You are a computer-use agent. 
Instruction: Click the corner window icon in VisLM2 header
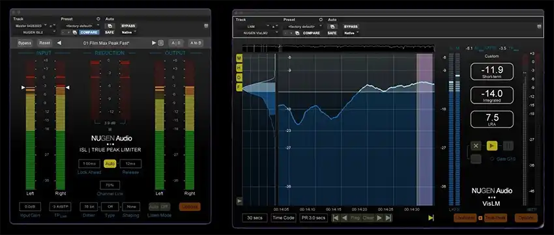(x=539, y=27)
